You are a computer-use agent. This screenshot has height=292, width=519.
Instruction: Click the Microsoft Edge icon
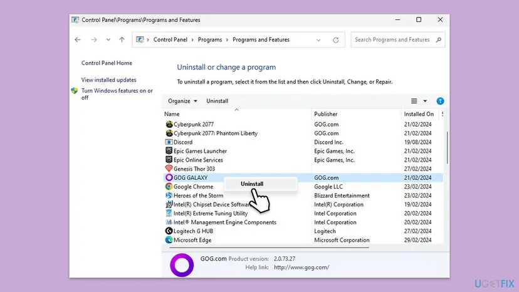tap(169, 240)
